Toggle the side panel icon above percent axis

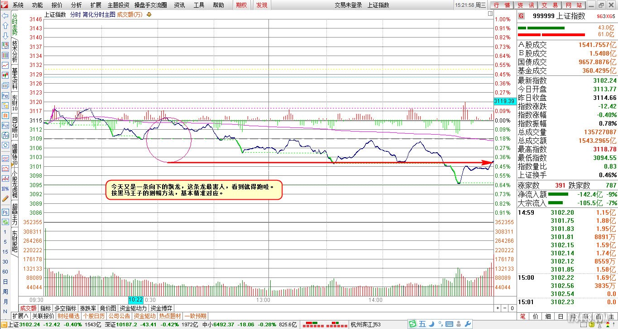490,14
